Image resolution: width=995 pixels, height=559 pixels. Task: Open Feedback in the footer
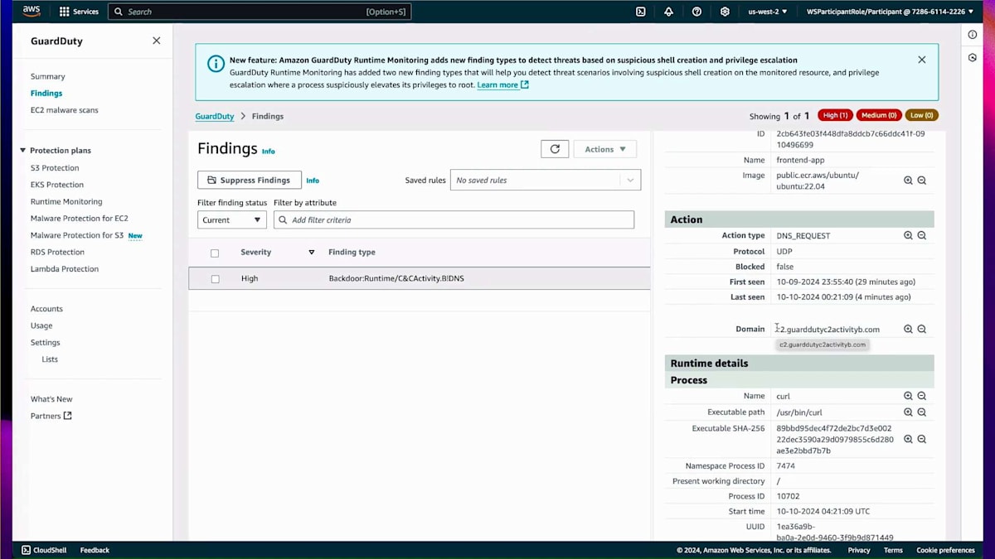pos(95,550)
